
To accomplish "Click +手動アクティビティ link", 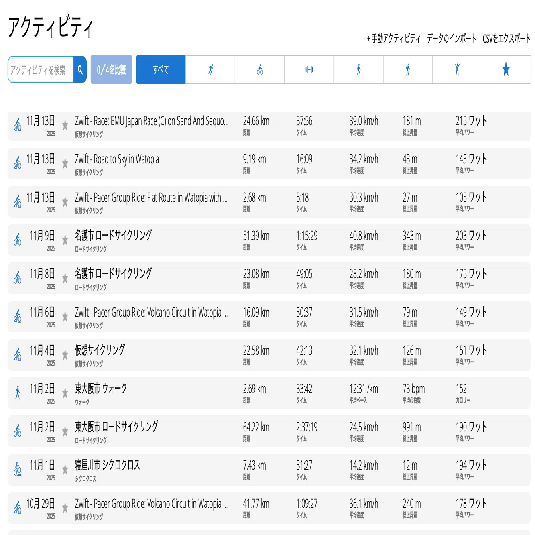I will click(393, 39).
